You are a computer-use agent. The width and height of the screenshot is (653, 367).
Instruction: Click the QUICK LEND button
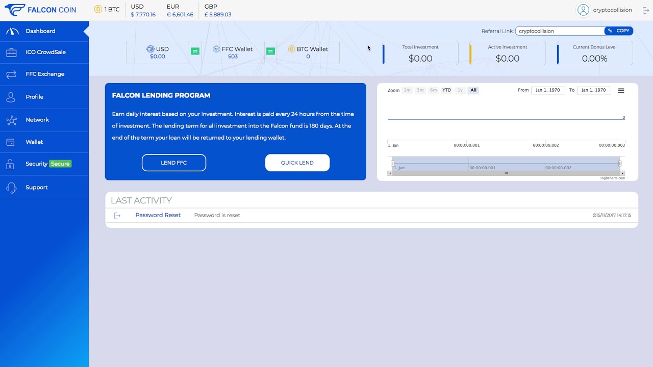(297, 163)
